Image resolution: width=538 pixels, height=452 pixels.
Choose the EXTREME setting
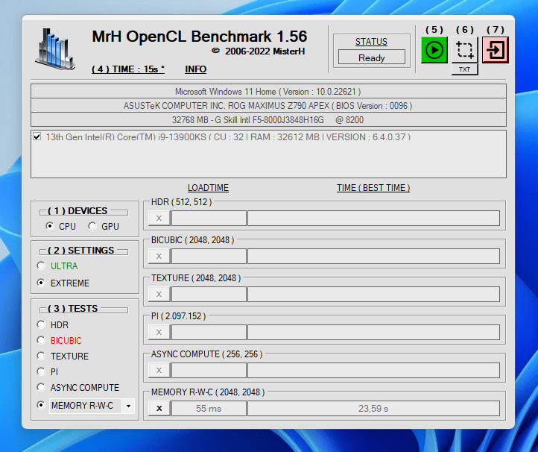[41, 283]
